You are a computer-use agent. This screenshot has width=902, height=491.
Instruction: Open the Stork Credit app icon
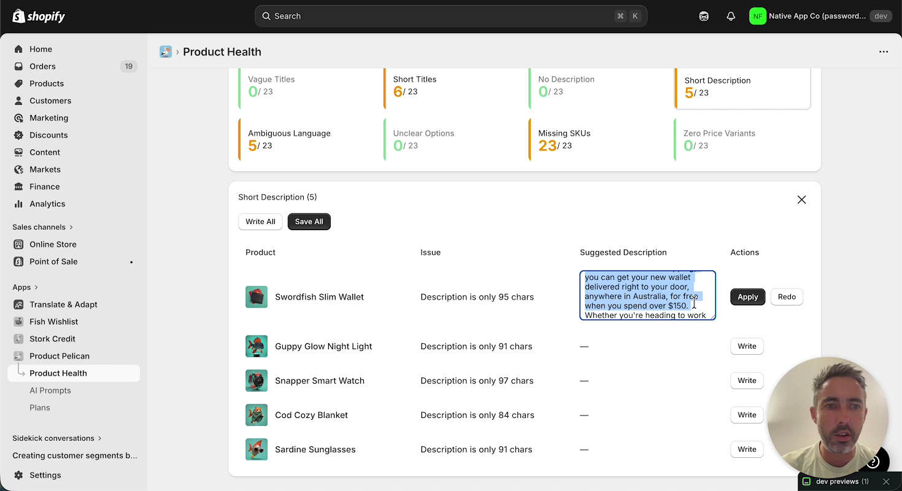click(18, 339)
